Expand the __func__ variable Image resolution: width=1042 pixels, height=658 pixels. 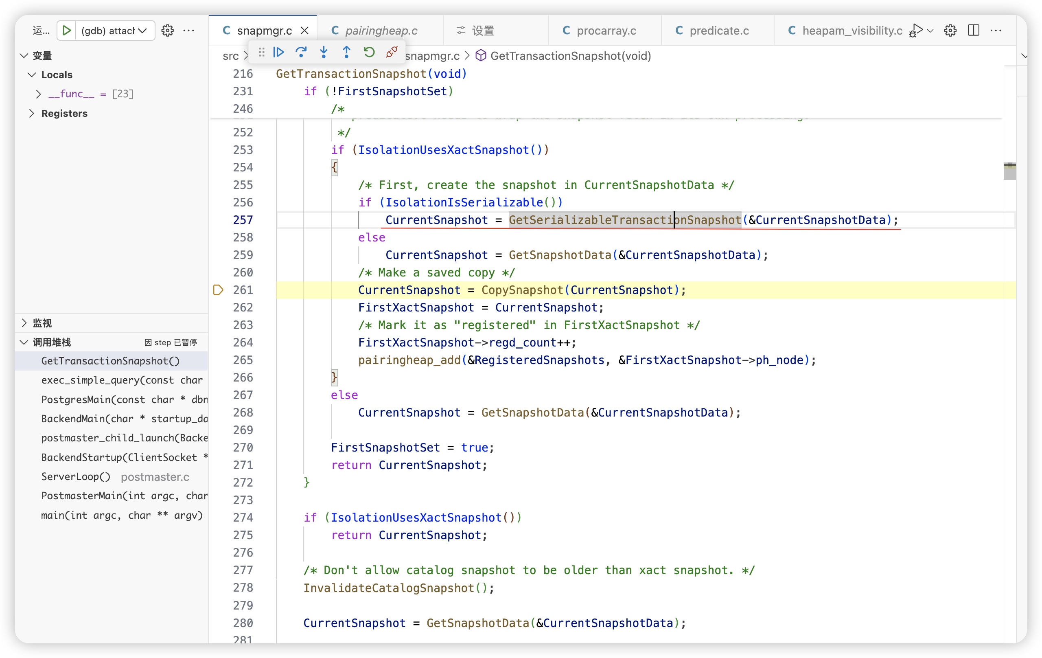[x=39, y=94]
